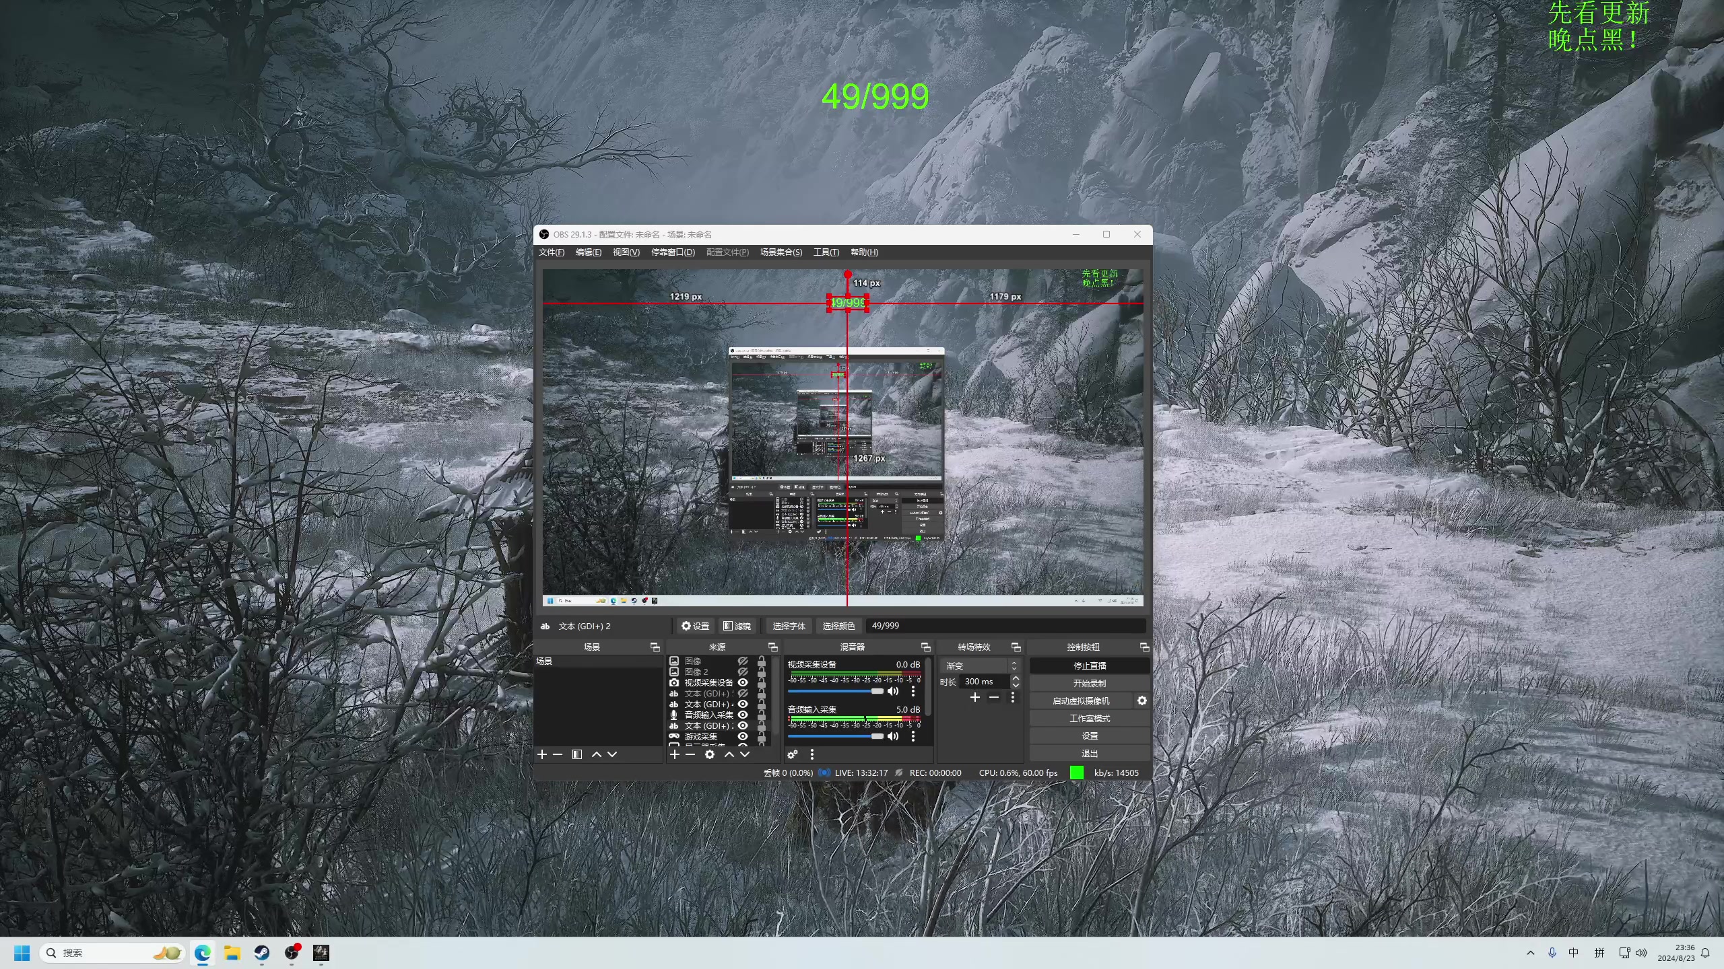Show hidden 图像 source via eye icon

click(x=743, y=661)
